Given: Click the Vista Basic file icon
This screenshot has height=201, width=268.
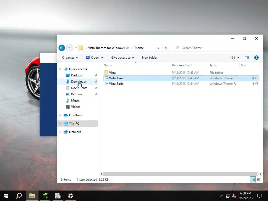Looking at the screenshot, I should click(x=106, y=83).
